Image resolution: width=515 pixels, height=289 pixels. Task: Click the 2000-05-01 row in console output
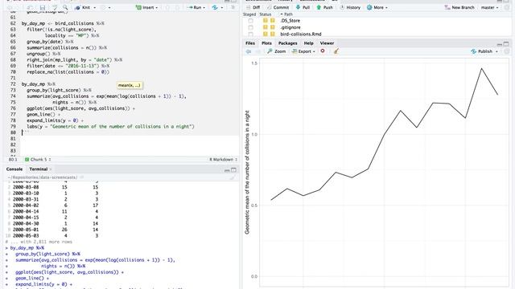coord(56,230)
